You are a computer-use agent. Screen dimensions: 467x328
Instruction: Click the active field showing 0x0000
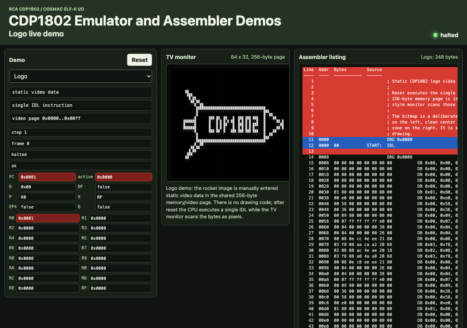click(124, 177)
